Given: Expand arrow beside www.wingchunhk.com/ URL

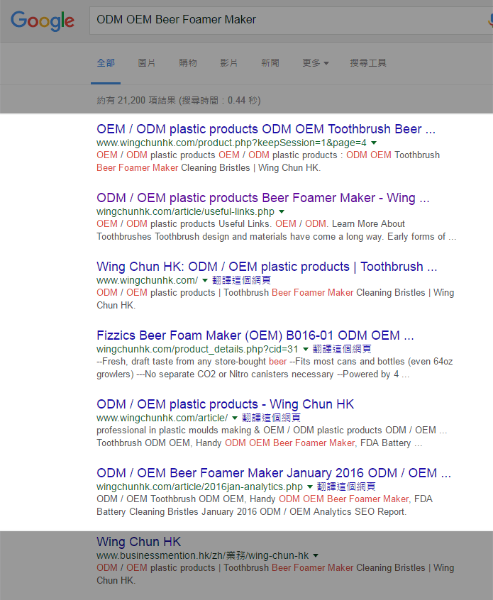Looking at the screenshot, I should [x=205, y=280].
